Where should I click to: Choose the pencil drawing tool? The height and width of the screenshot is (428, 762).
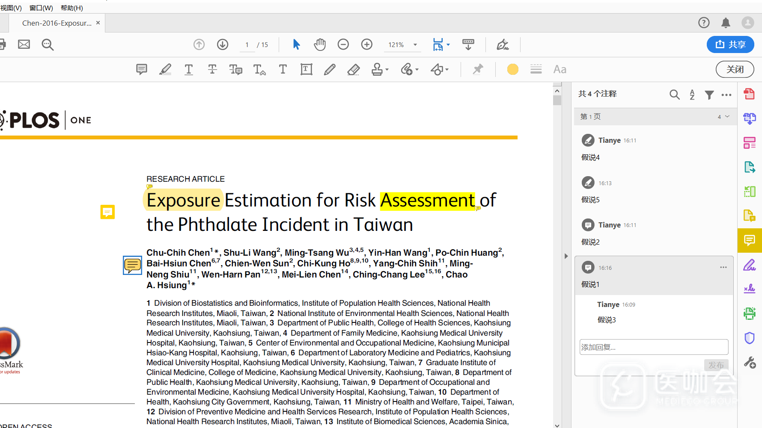click(x=329, y=69)
